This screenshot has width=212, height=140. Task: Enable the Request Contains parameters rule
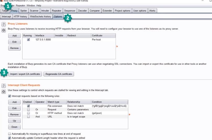pyautogui.click(x=28, y=109)
